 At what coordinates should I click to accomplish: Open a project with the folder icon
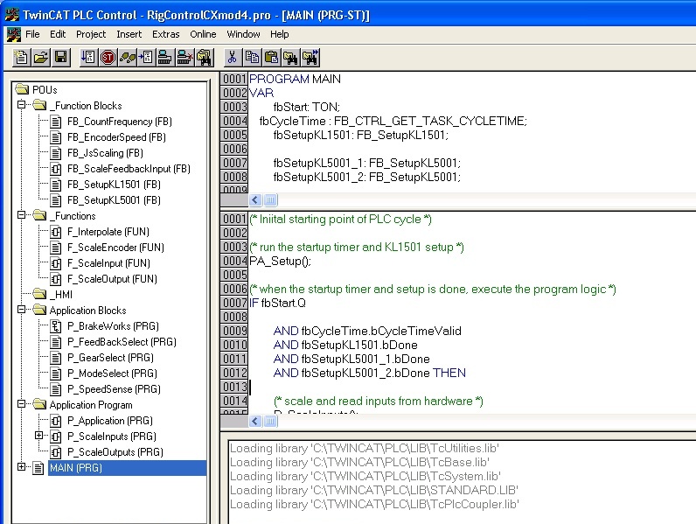(41, 58)
